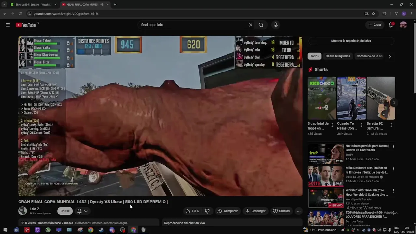
Task: Open Lalo Z channel name link
Action: coord(34,209)
